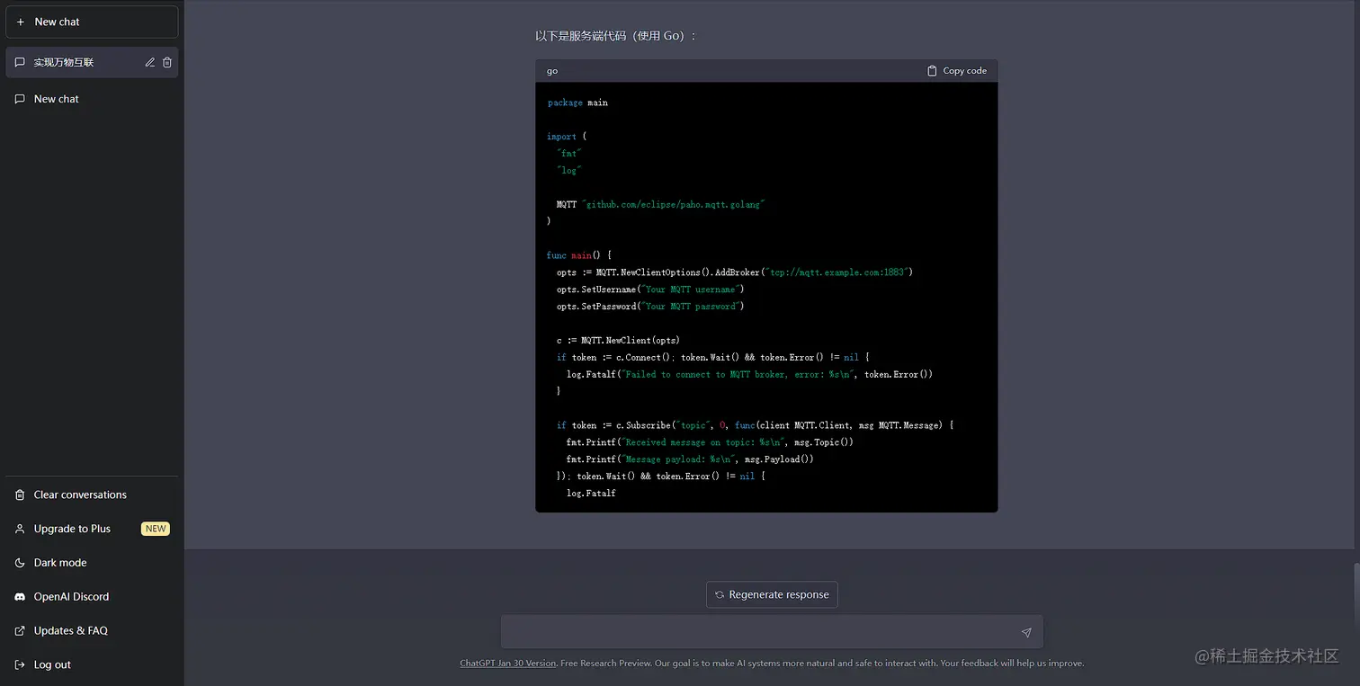Click chat bubble icon of the lower New chat entry
Screen dimensions: 1360x686
click(20, 99)
